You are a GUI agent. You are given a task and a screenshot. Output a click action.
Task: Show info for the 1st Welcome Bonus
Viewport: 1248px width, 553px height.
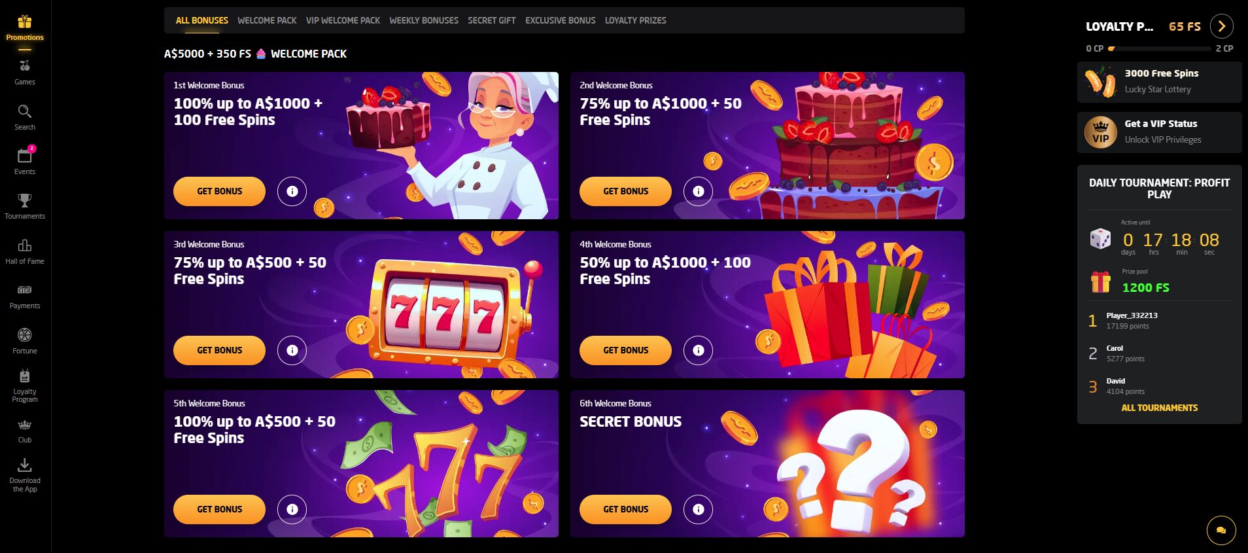point(292,191)
